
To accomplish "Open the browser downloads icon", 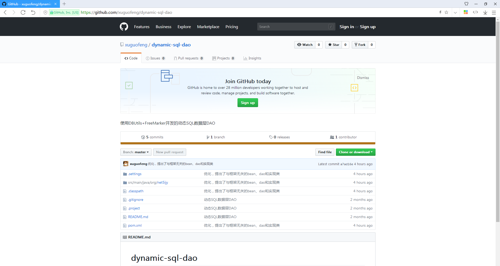I will [485, 12].
